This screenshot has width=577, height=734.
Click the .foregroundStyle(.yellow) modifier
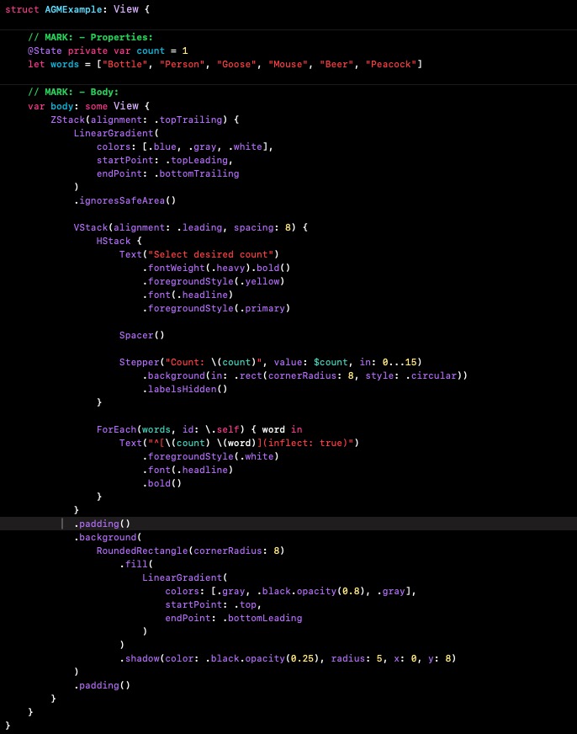tap(214, 281)
